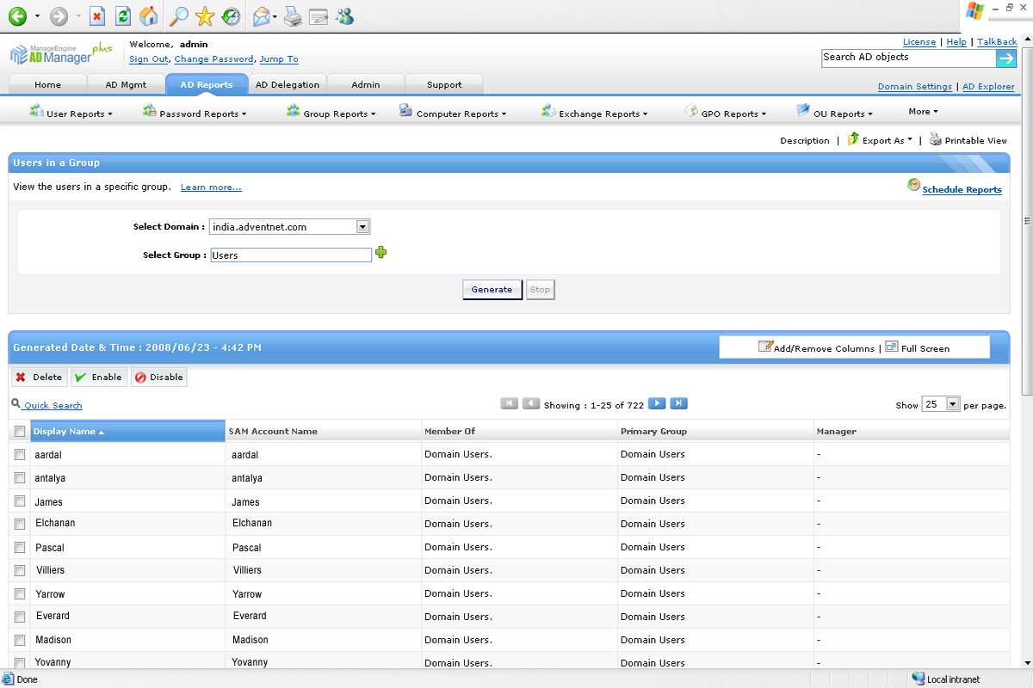Screen dimensions: 1033x688
Task: Tick the checkbox for user aardal
Action: coord(20,454)
